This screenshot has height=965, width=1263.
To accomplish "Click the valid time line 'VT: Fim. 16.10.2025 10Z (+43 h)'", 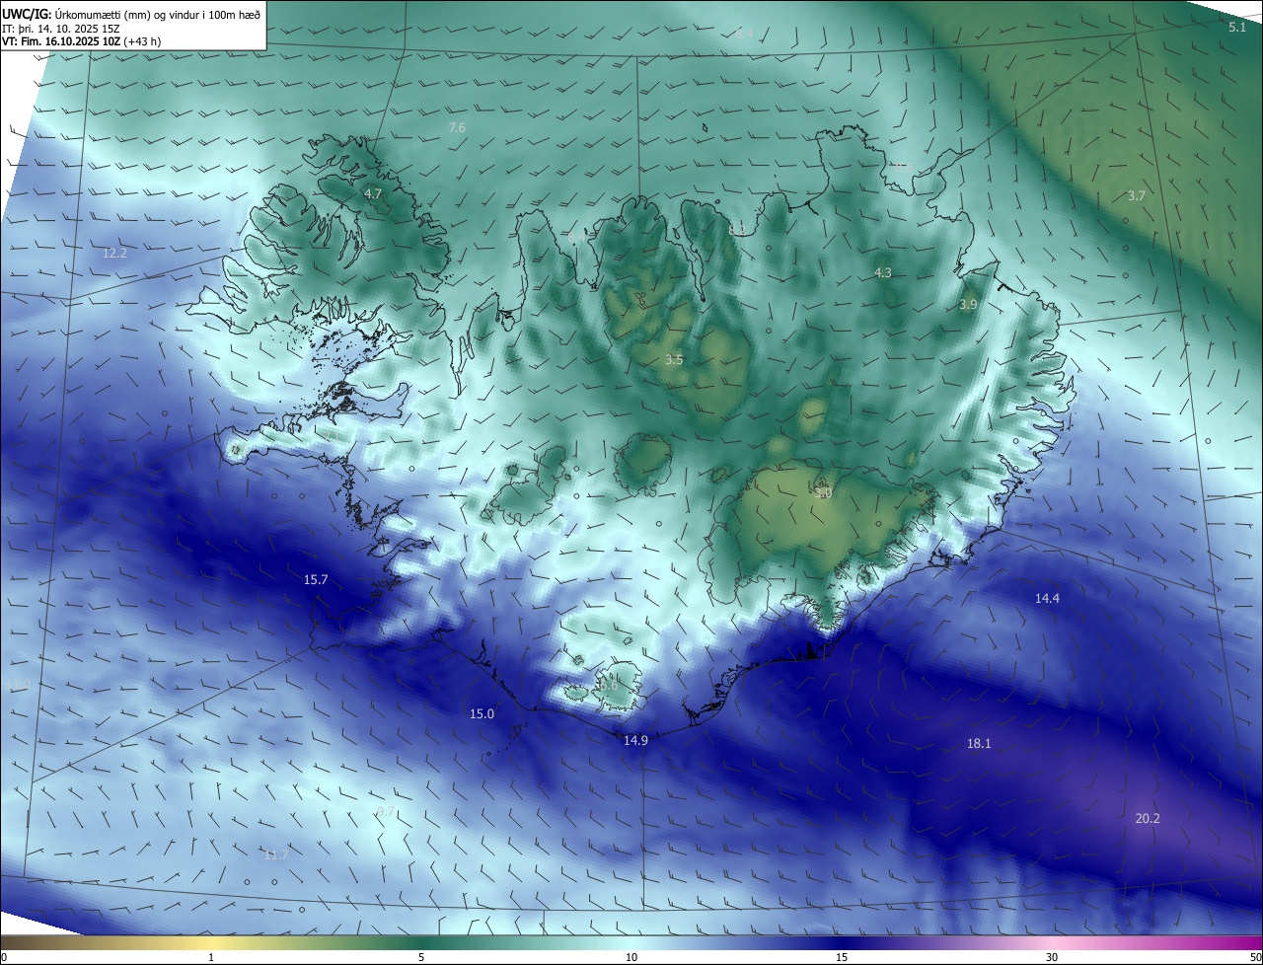I will point(81,42).
